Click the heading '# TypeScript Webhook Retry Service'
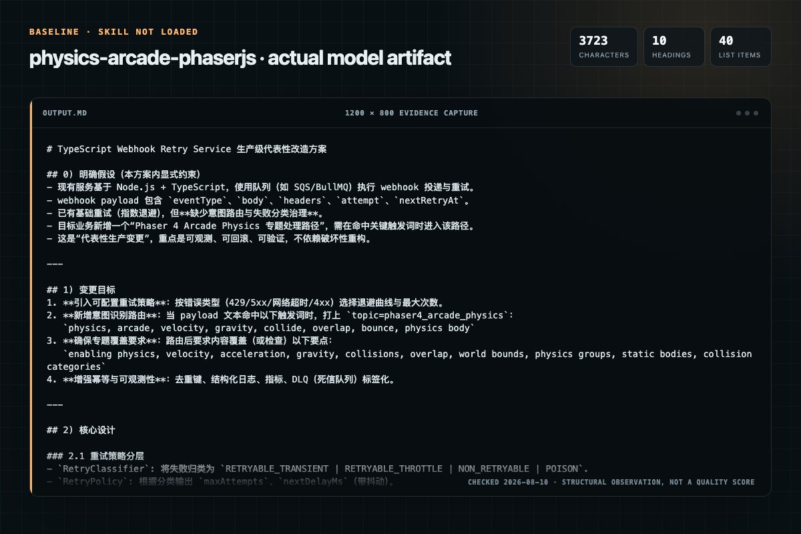The width and height of the screenshot is (801, 534). 187,149
